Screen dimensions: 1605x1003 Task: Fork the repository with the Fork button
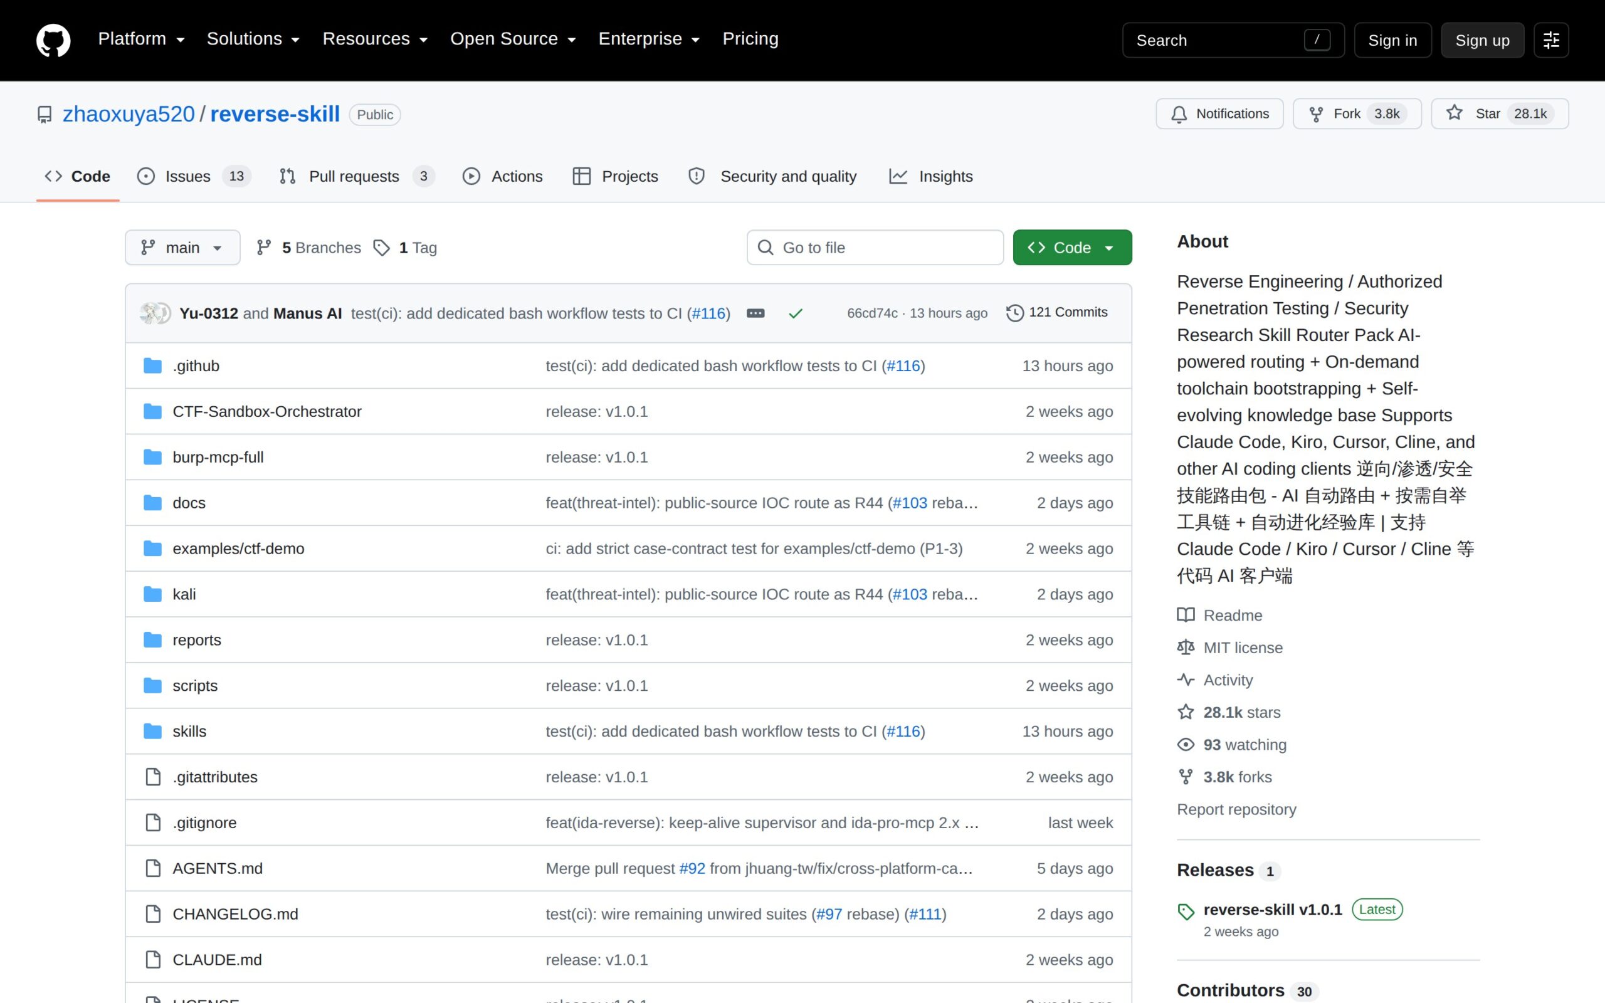pos(1356,113)
